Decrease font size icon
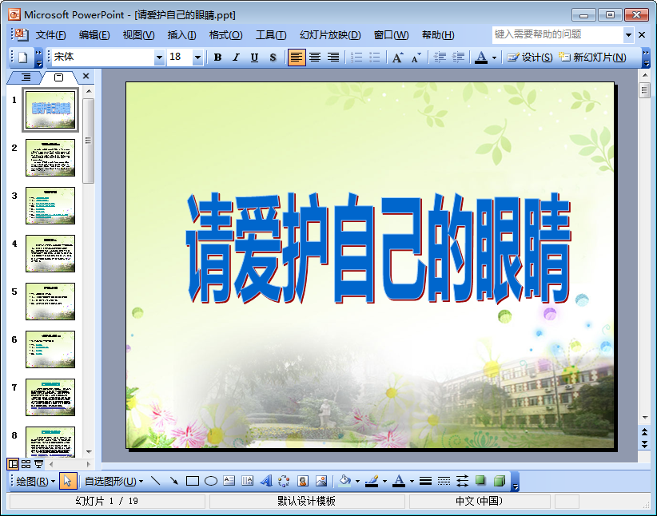 click(x=416, y=58)
